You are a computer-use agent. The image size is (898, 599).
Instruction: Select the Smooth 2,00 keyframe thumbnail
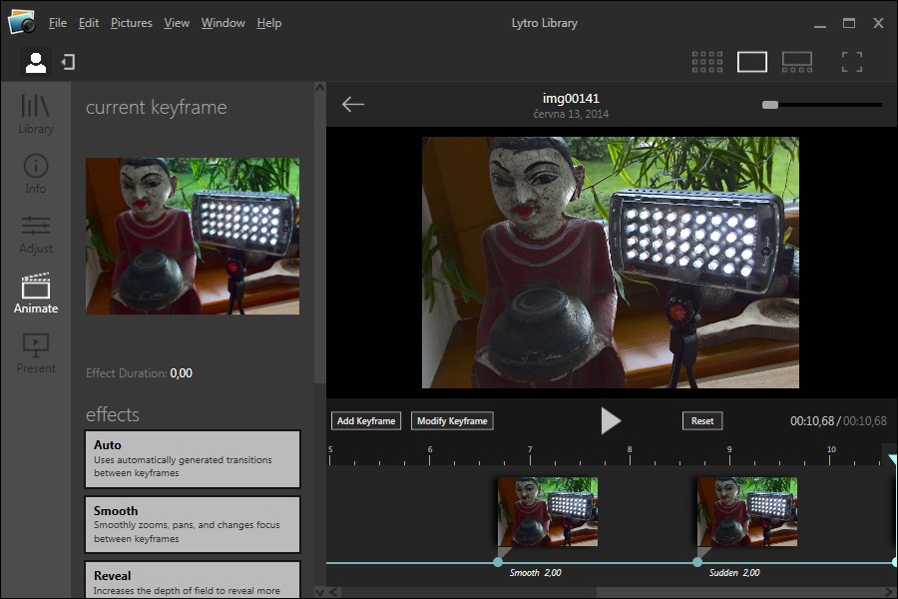click(x=548, y=511)
